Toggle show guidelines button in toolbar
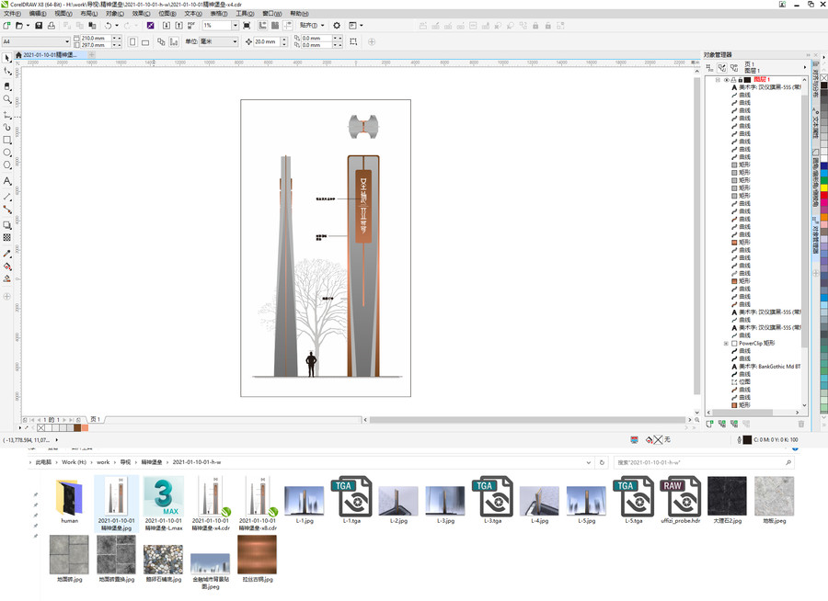 click(x=288, y=26)
